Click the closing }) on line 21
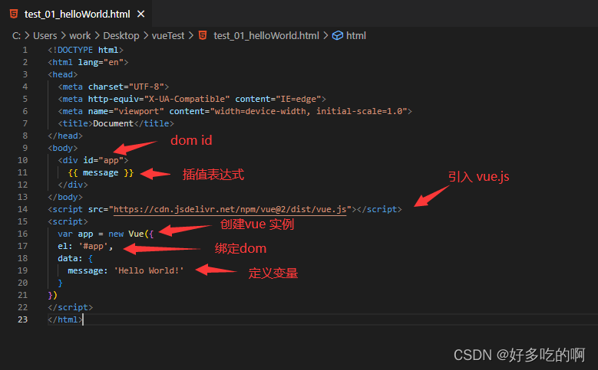The width and height of the screenshot is (598, 370). pyautogui.click(x=53, y=295)
